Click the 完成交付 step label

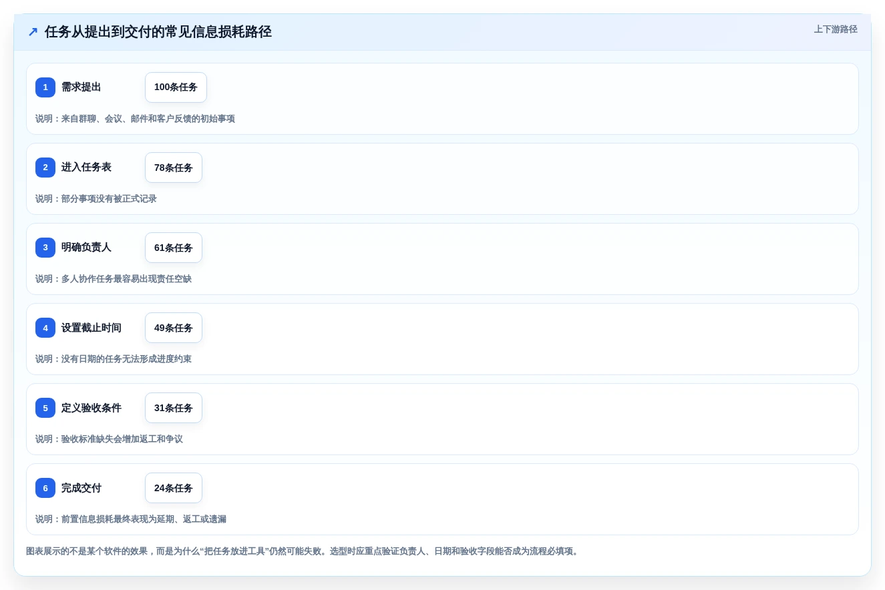81,488
